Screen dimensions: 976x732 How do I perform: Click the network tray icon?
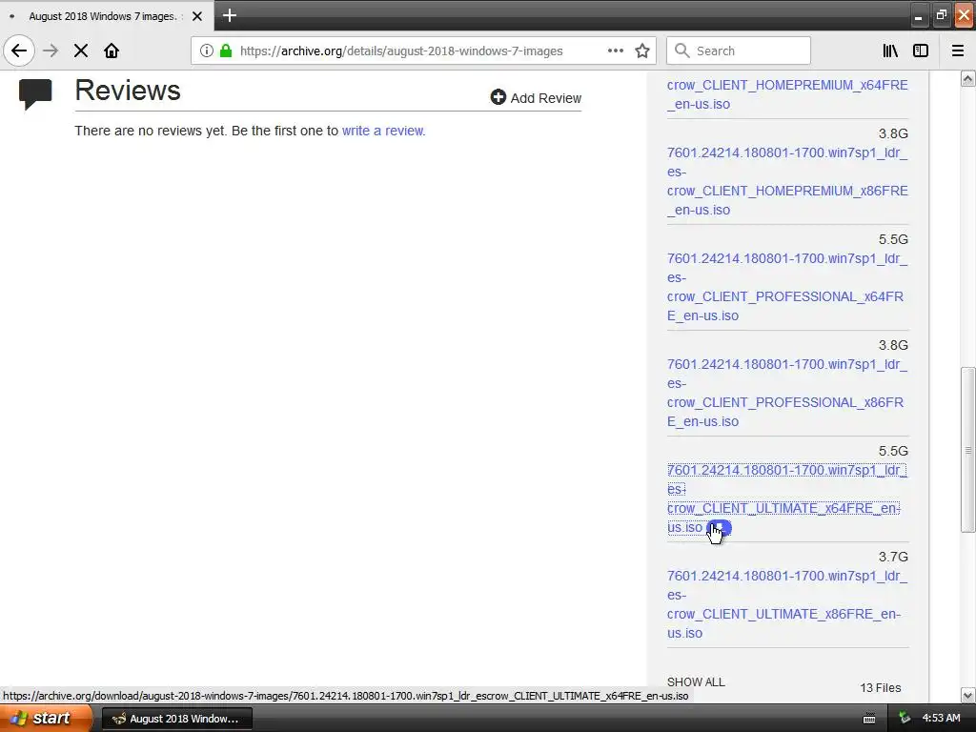pyautogui.click(x=905, y=718)
